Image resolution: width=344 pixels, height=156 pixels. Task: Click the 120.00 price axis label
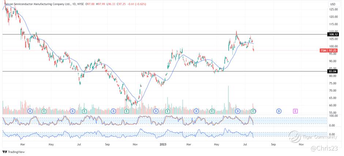pos(333,17)
